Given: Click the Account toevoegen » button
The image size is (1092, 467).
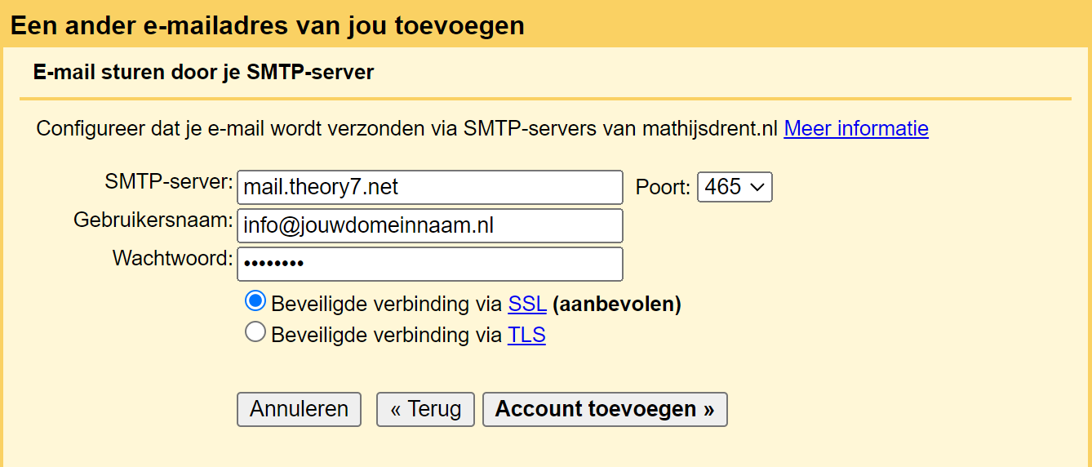Looking at the screenshot, I should point(604,409).
